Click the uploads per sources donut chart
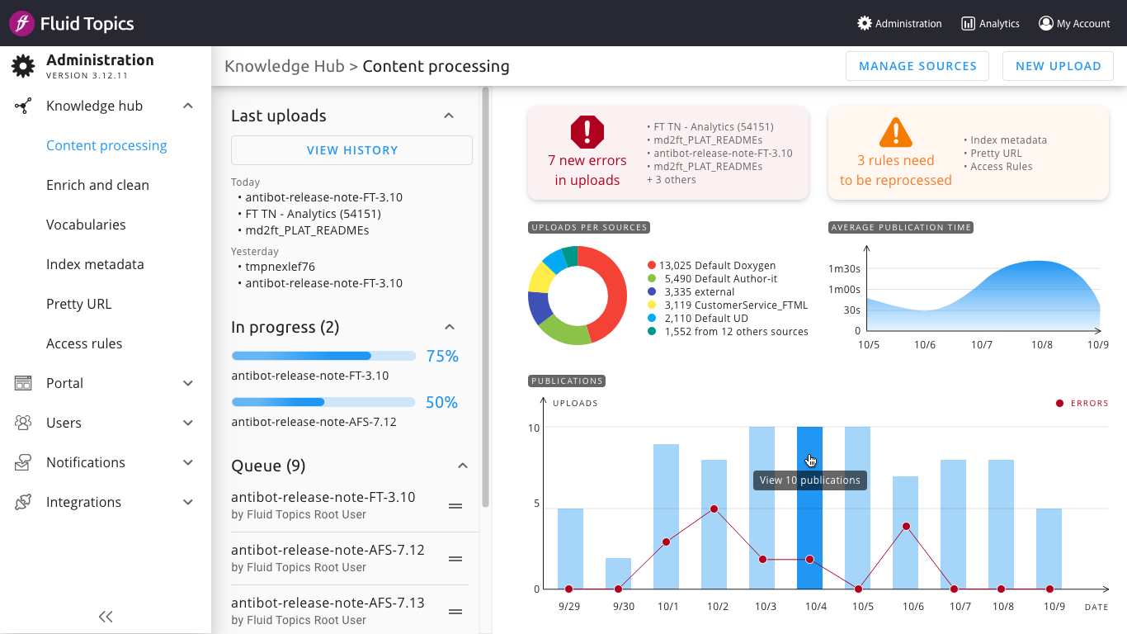The height and width of the screenshot is (634, 1127). (578, 296)
